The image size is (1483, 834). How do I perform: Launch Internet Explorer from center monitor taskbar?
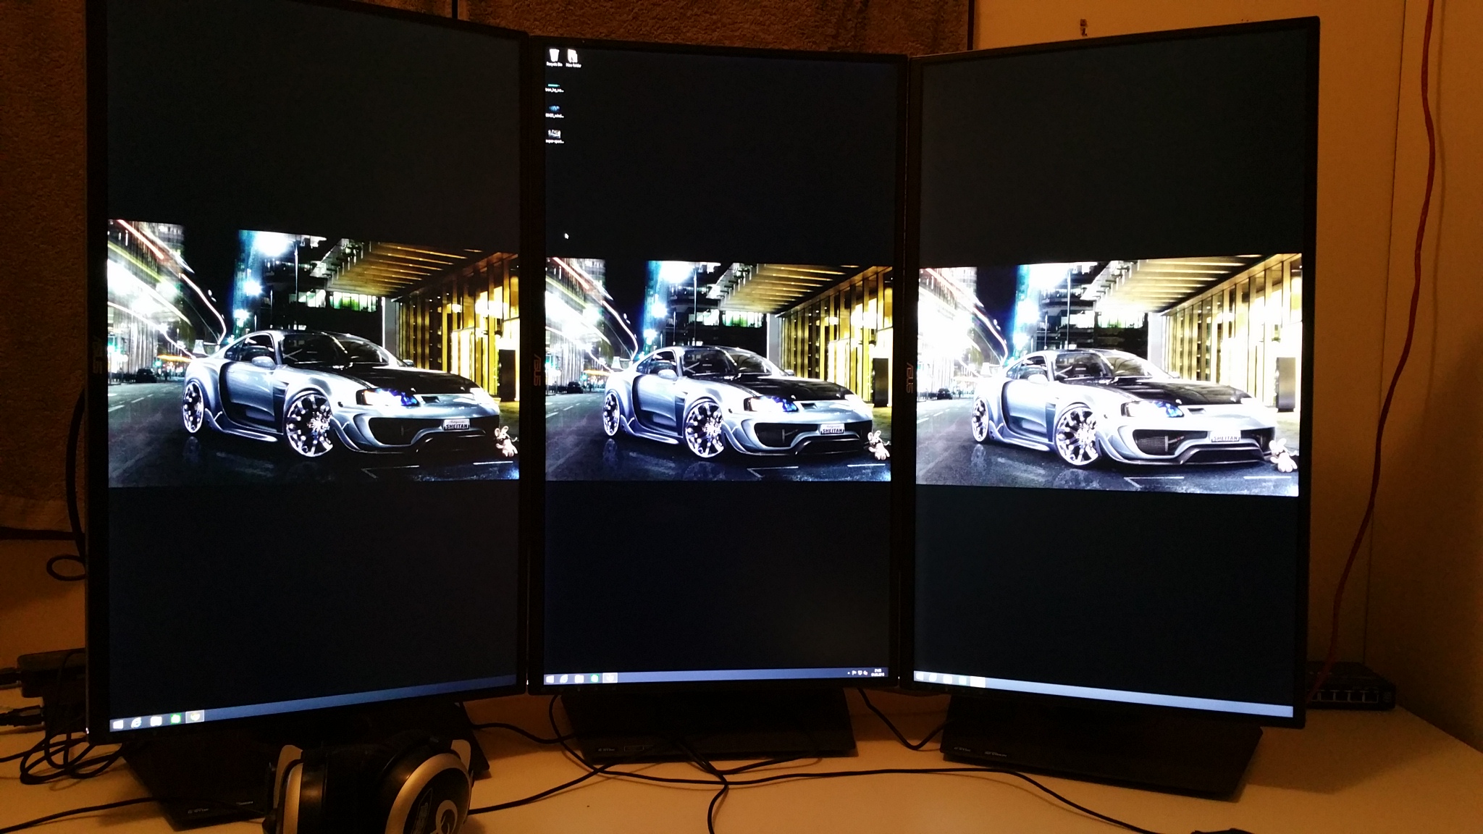[564, 678]
